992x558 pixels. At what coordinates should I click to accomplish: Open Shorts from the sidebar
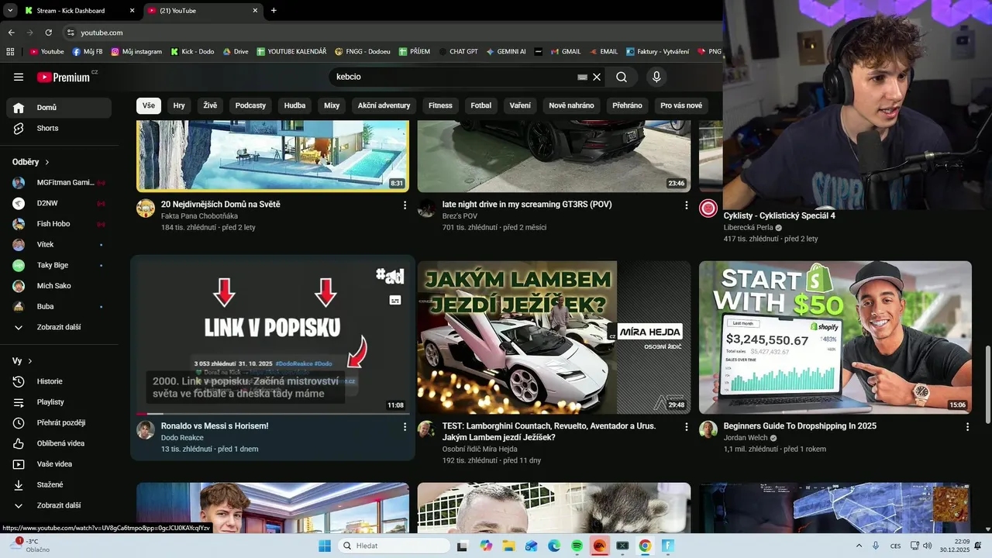pos(60,128)
